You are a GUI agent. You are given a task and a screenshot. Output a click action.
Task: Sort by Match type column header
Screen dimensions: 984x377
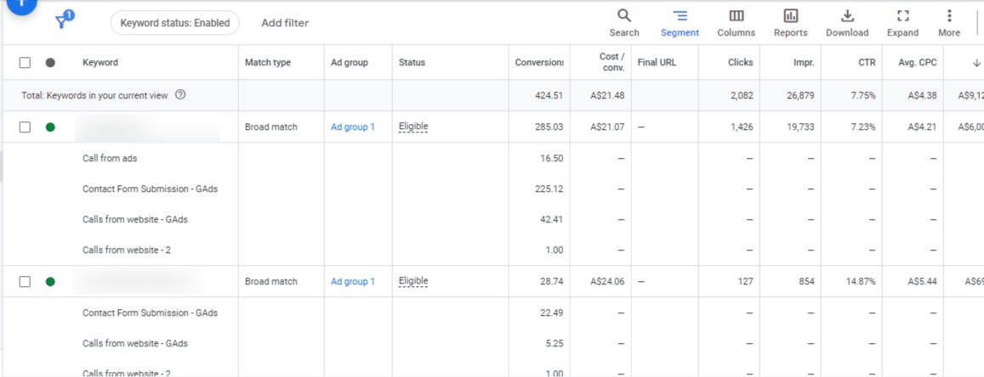[268, 63]
